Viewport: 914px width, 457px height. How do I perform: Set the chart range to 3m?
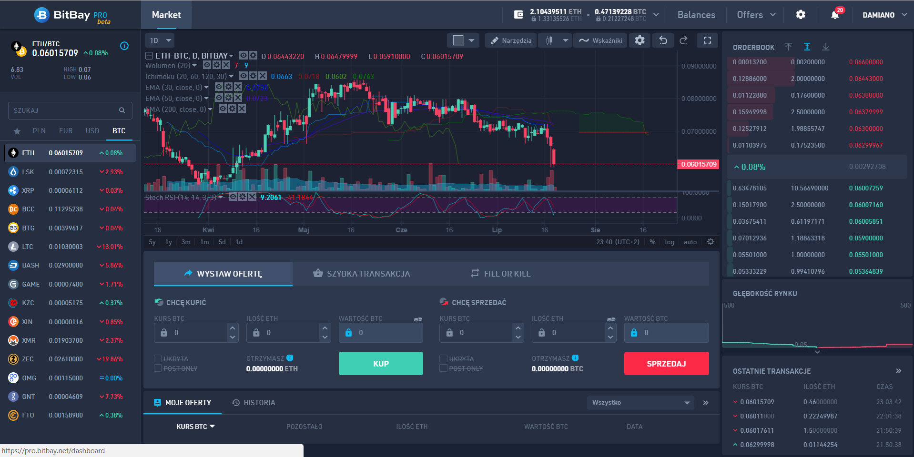pyautogui.click(x=186, y=242)
